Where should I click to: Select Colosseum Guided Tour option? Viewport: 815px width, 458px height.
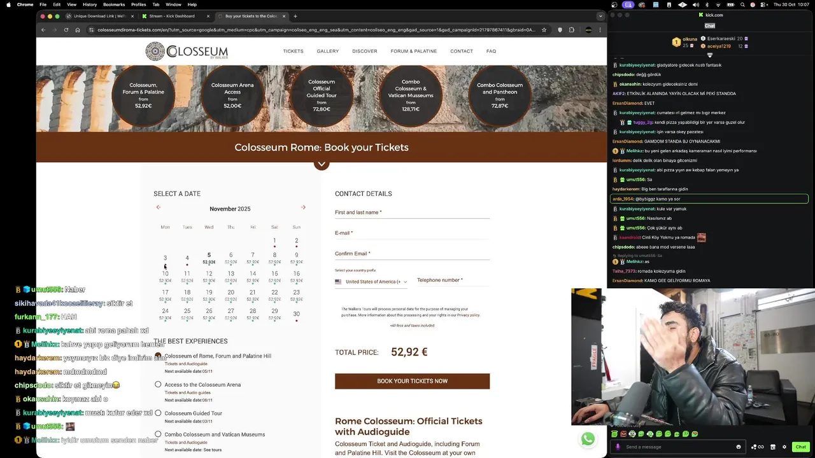[158, 413]
